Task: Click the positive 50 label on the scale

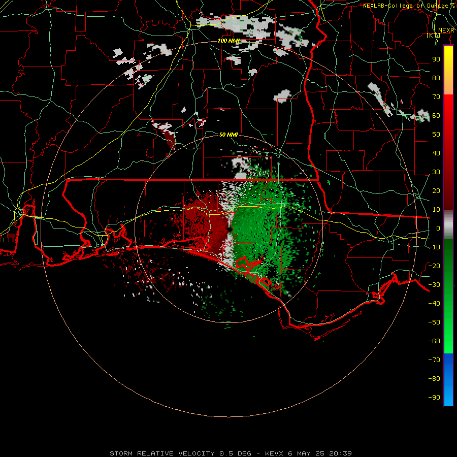Action: click(x=436, y=135)
